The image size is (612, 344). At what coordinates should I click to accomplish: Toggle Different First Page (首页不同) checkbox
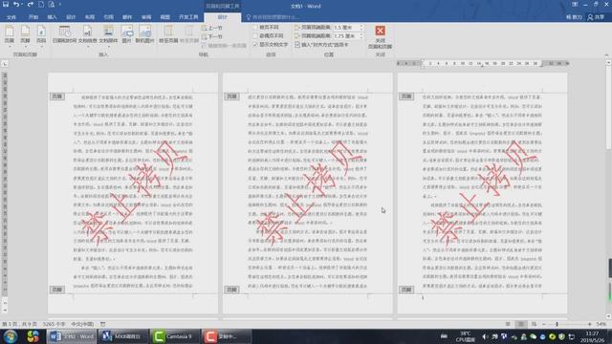255,28
